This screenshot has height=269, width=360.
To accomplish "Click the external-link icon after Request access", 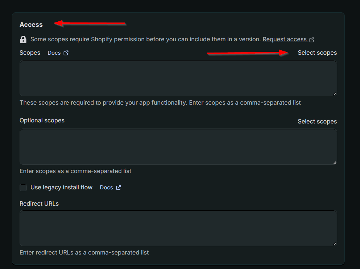I will click(x=312, y=39).
